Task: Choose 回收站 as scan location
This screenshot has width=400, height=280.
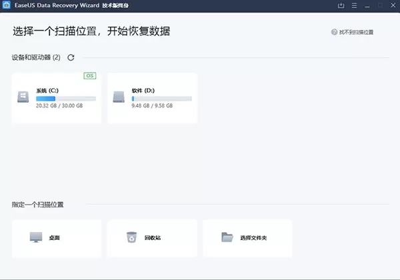Action: (x=152, y=238)
